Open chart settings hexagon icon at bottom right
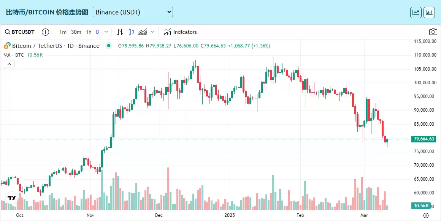The image size is (441, 221). [x=426, y=215]
